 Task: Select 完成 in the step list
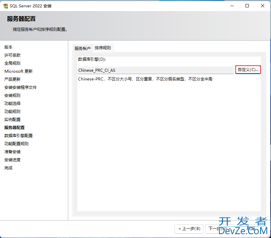point(8,168)
